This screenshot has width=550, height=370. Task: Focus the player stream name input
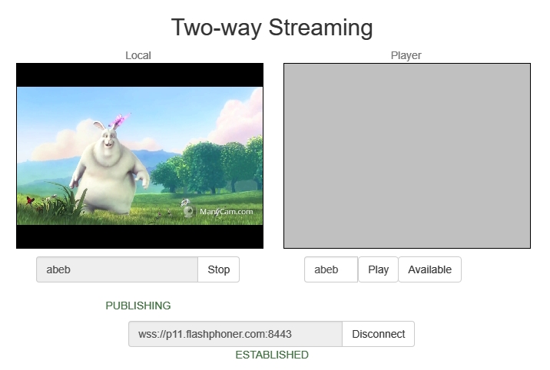pyautogui.click(x=331, y=269)
